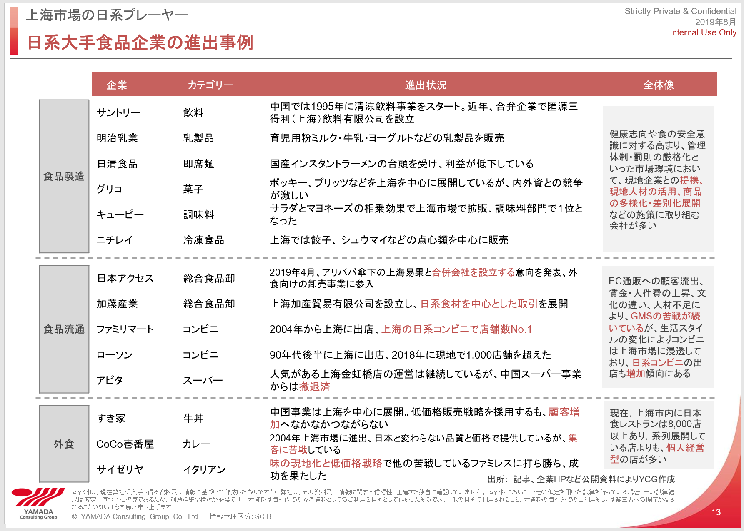
Task: Select the 食品流通 group label box
Action: click(x=64, y=329)
